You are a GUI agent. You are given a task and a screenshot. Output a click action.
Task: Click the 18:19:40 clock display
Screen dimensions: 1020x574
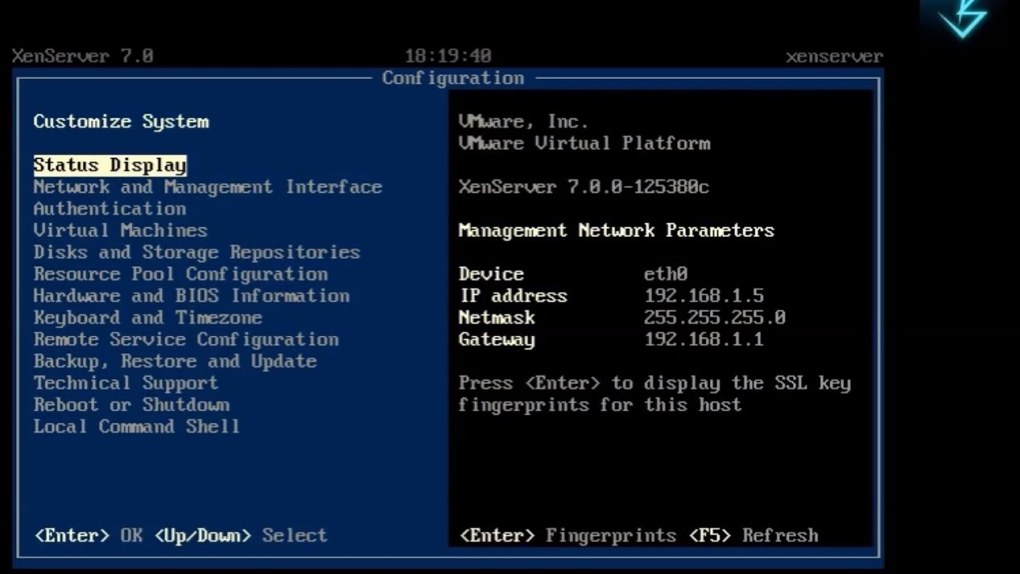[x=449, y=57]
